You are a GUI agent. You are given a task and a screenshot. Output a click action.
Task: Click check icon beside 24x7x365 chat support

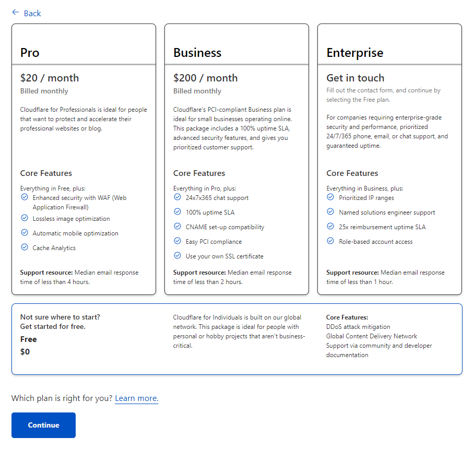point(177,197)
